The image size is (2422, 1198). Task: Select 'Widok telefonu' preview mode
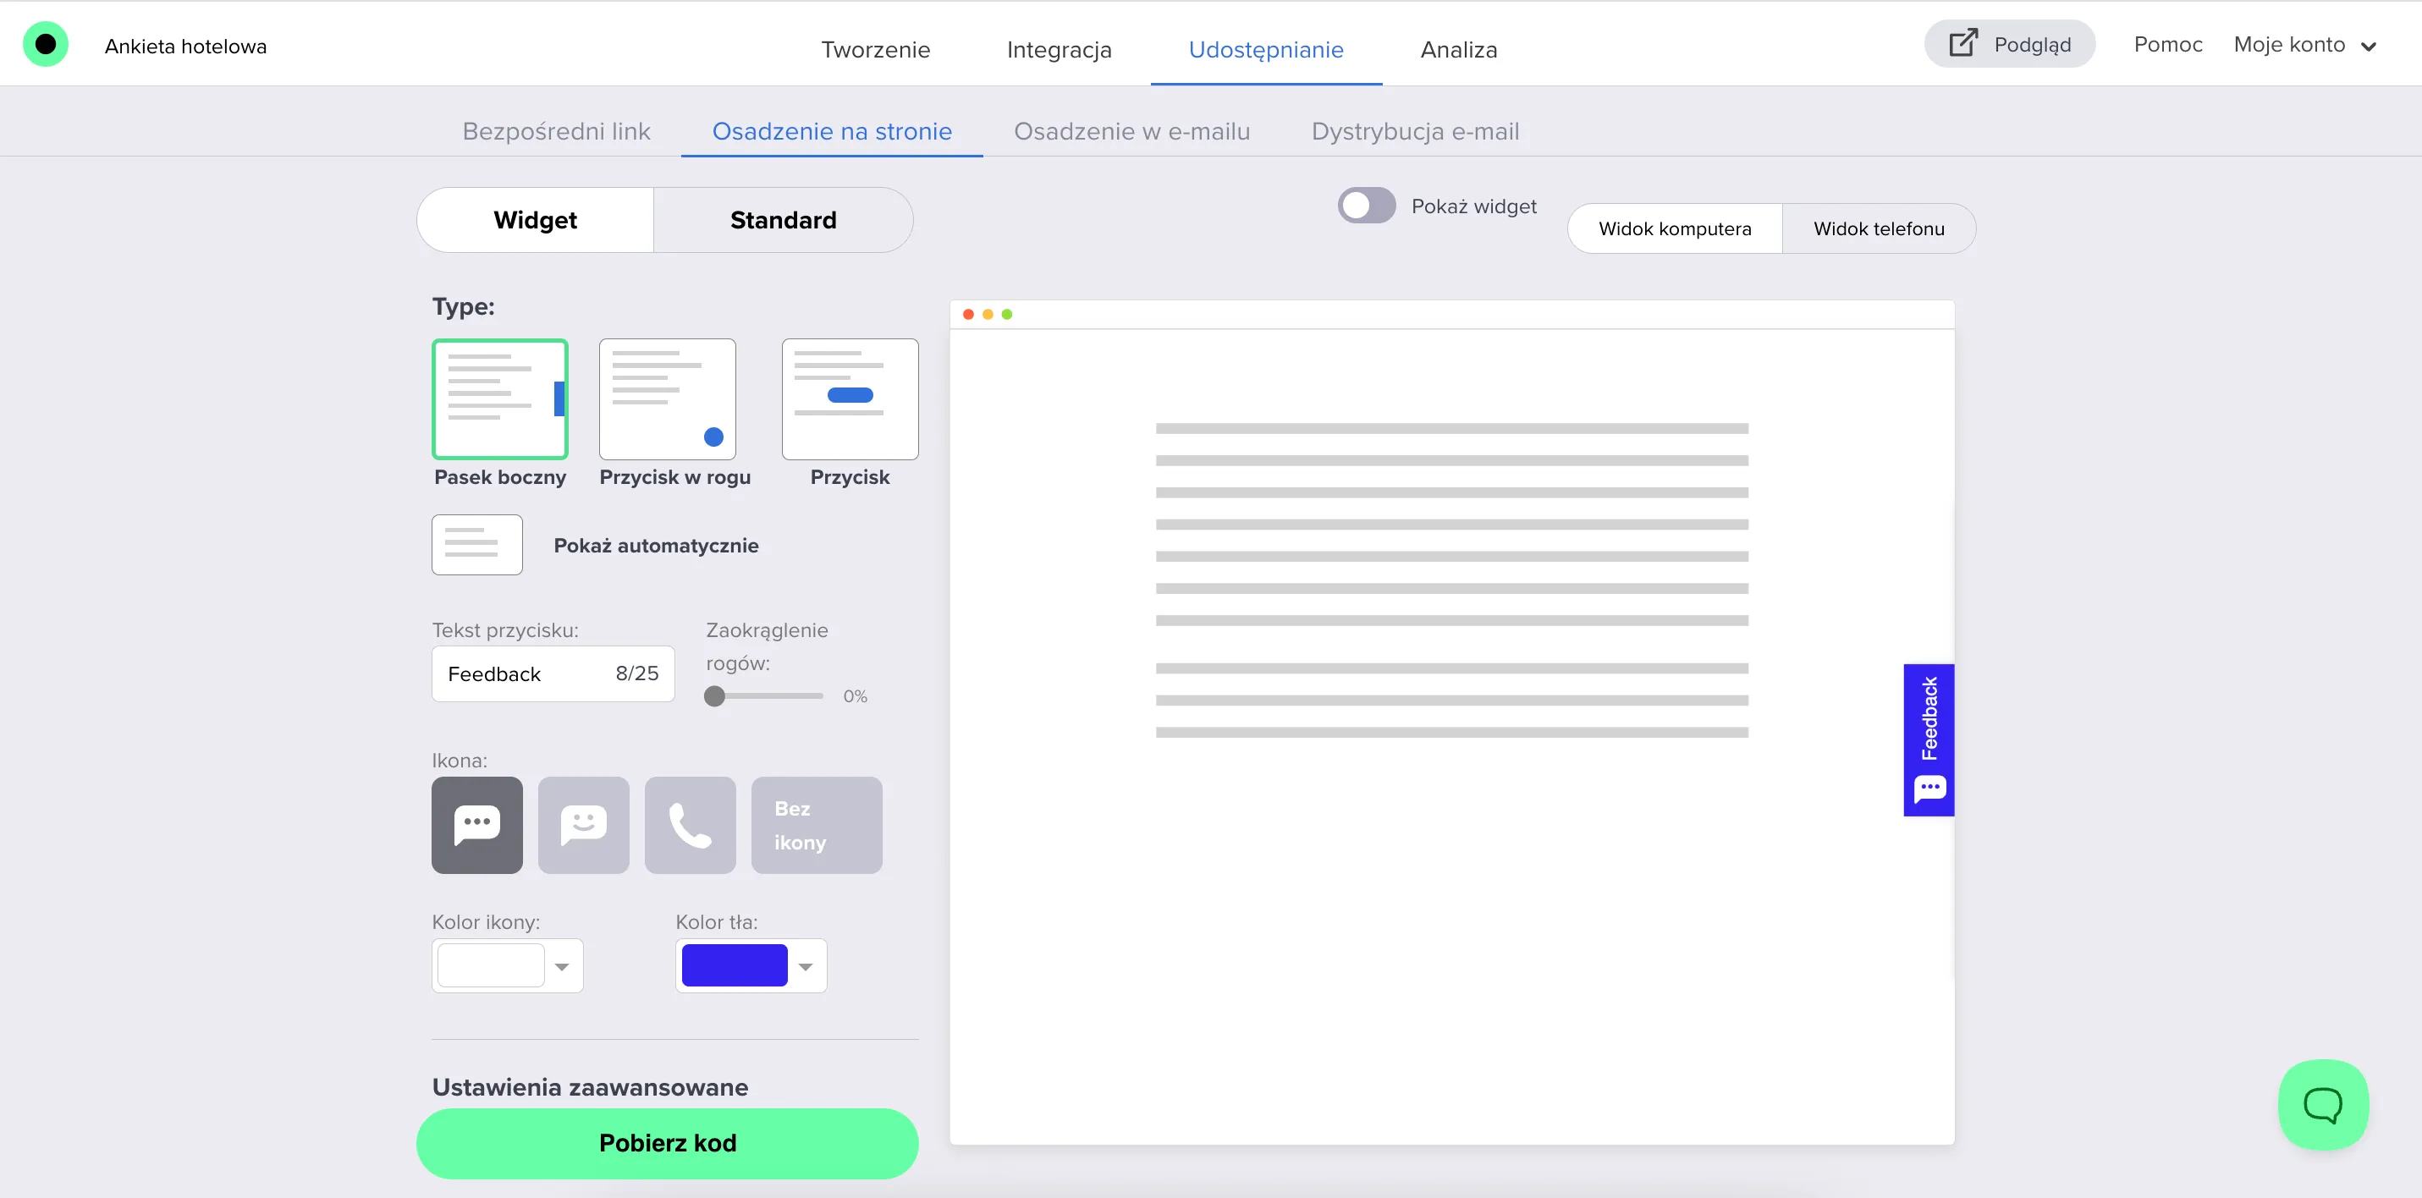coord(1879,228)
